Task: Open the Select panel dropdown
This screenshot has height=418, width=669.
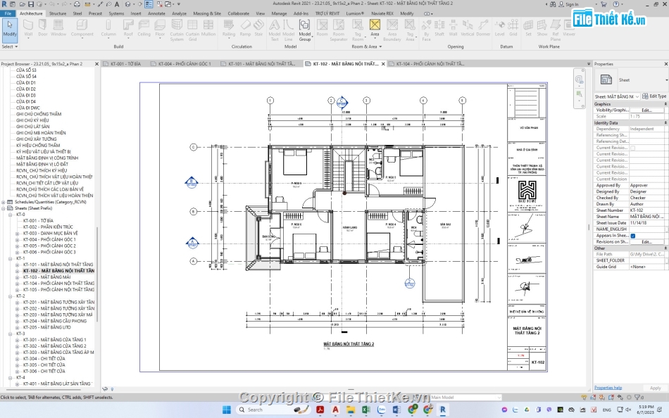Action: 9,46
